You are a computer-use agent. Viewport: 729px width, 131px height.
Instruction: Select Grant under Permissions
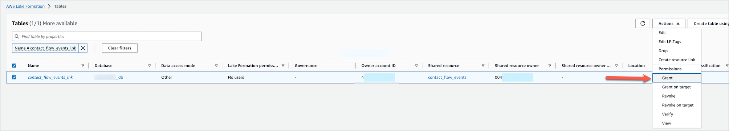coord(677,78)
